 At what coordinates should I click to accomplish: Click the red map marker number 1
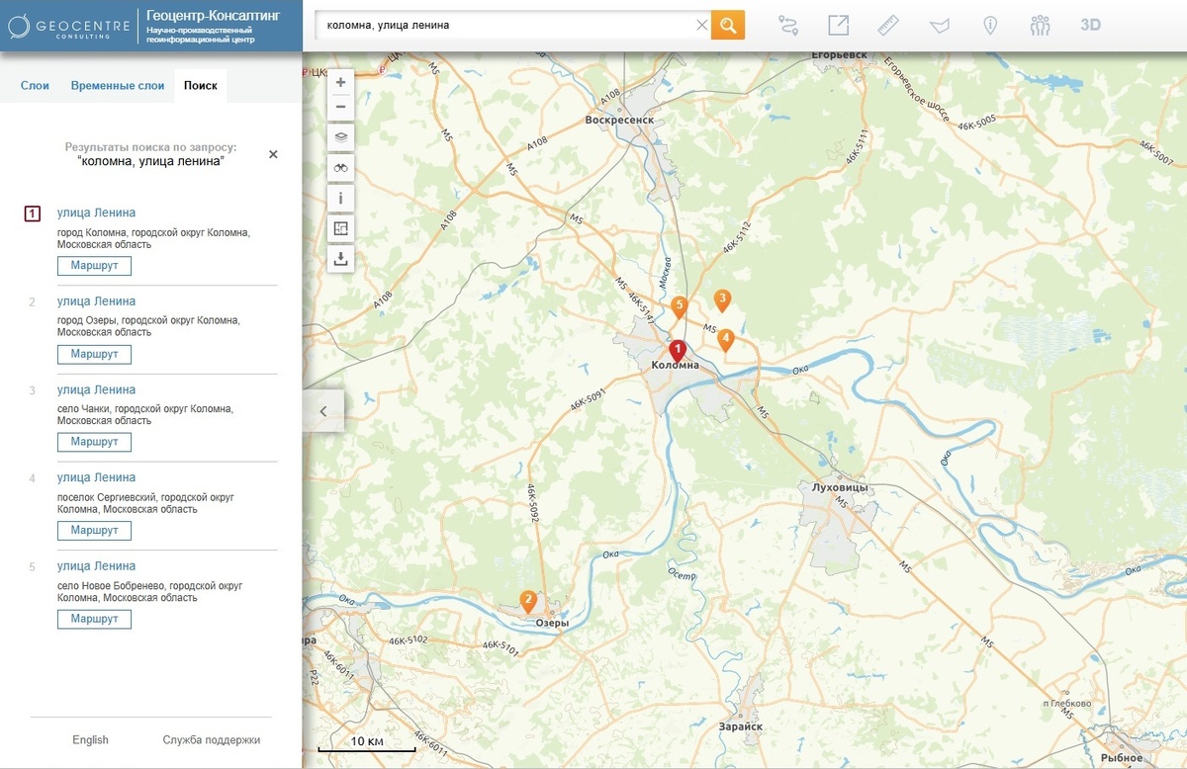point(678,350)
